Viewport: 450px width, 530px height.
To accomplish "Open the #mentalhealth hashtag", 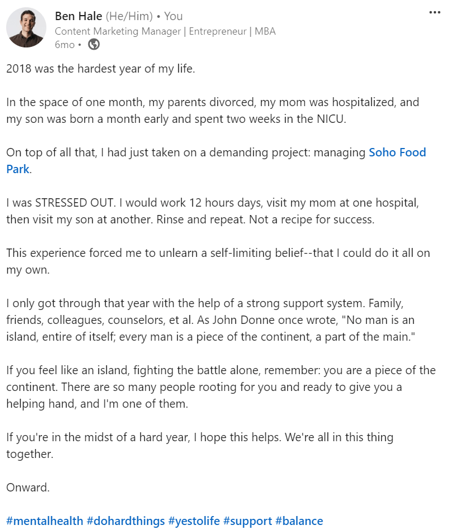I will coord(45,521).
